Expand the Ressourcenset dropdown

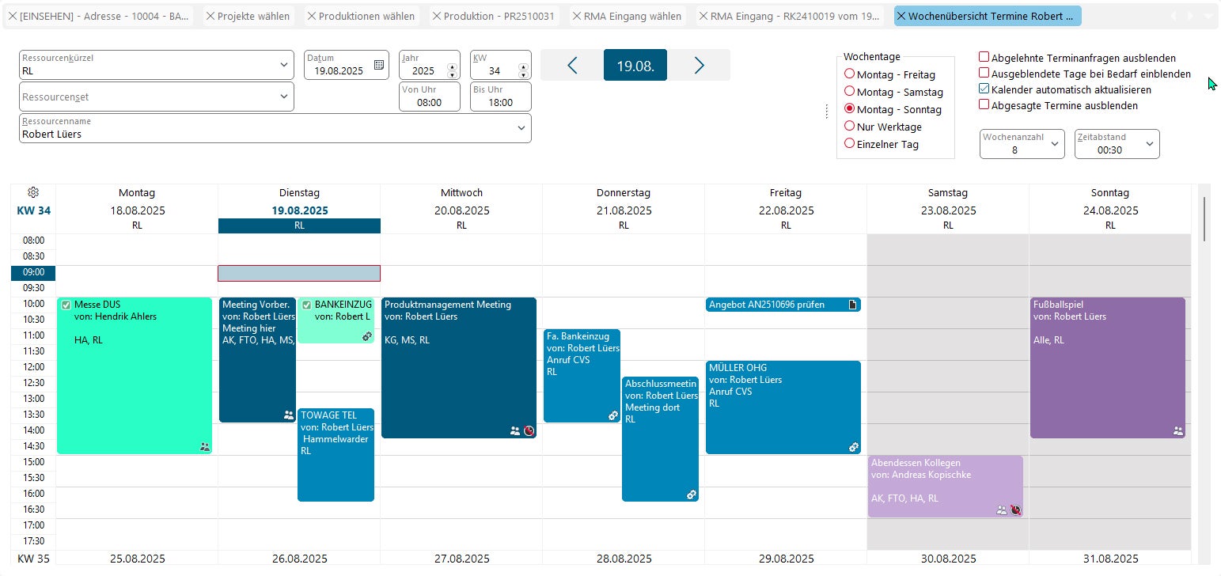coord(284,97)
